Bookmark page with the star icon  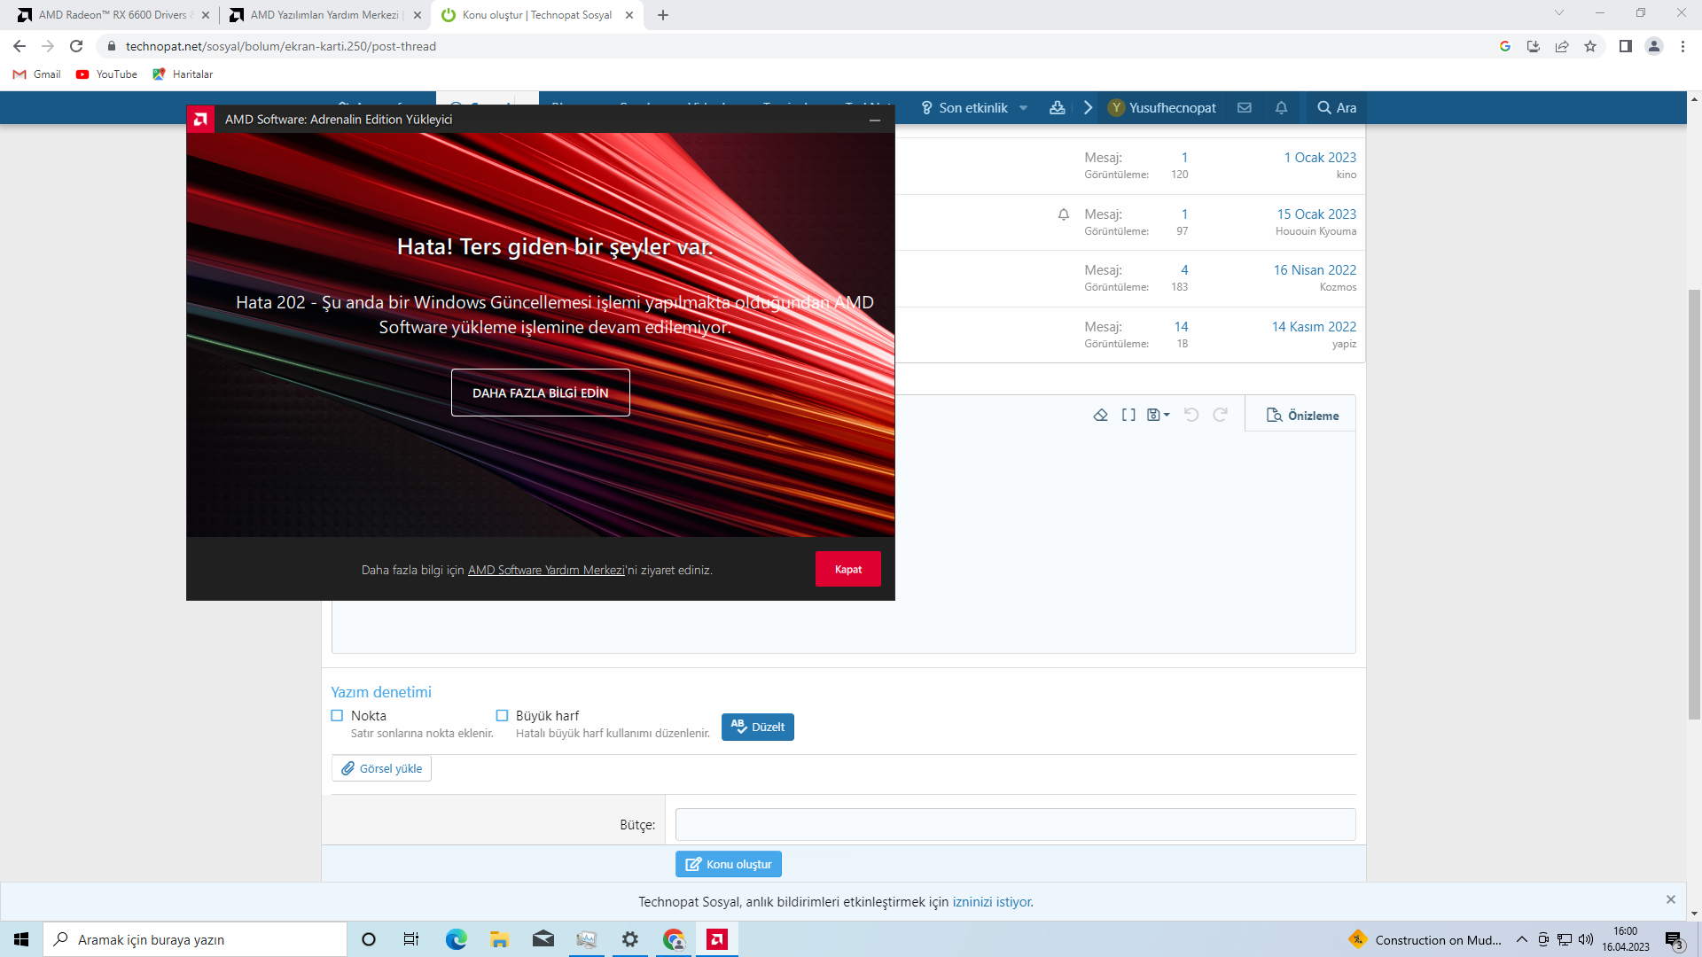point(1590,46)
